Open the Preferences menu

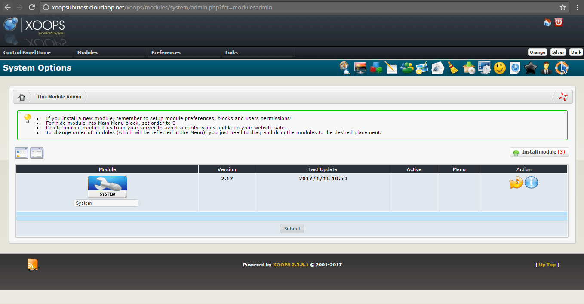tap(166, 52)
